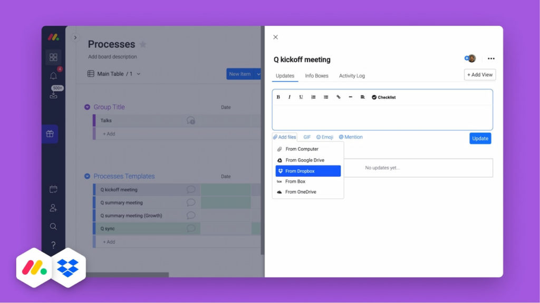Click + Add under Group Title

coord(109,134)
